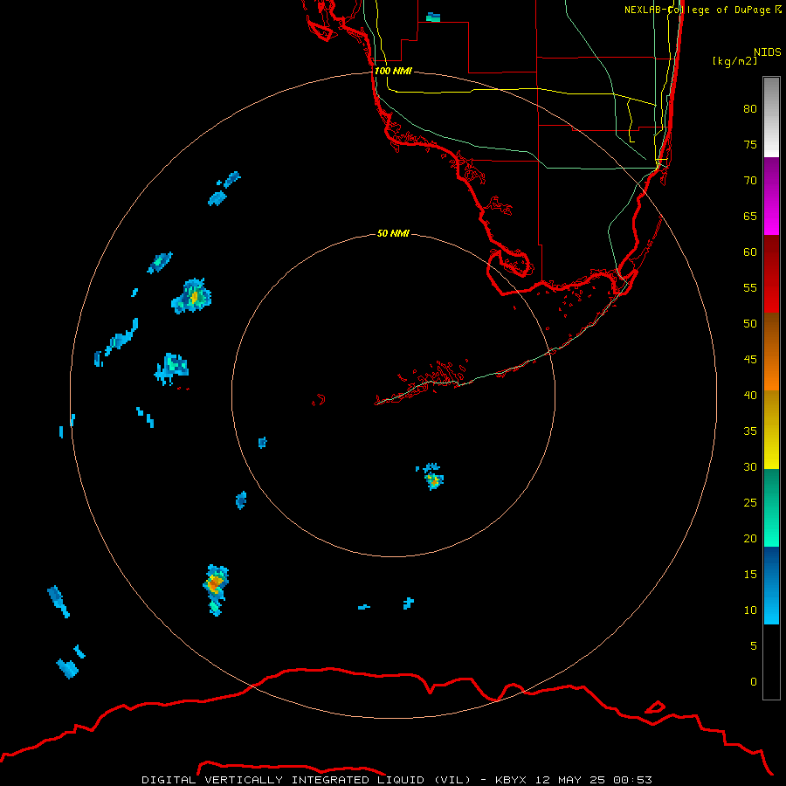The image size is (786, 786).
Task: Click the small echo at top near county border
Action: point(433,17)
